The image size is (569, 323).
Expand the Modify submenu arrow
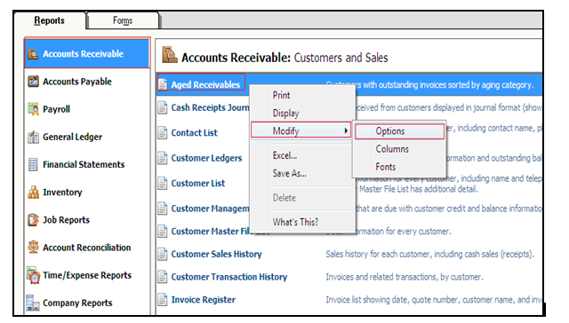[346, 130]
